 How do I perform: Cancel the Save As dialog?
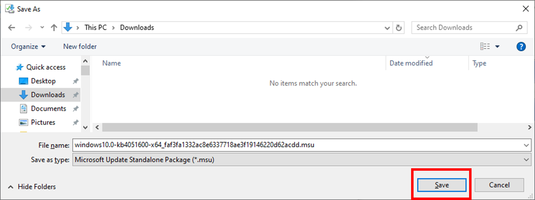(499, 185)
